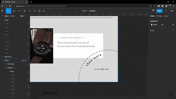Open the help question mark button
This screenshot has width=176, height=99.
171,94
